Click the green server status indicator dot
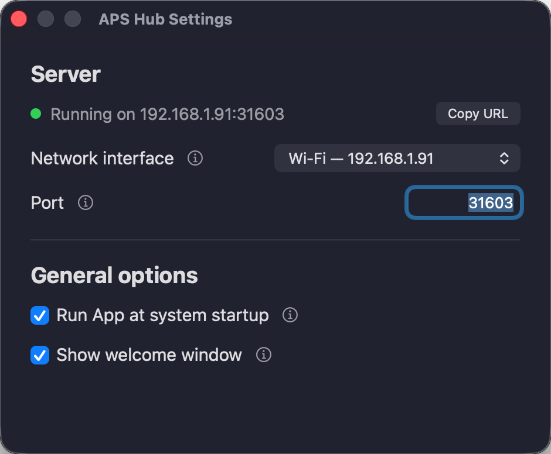Viewport: 551px width, 454px height. pyautogui.click(x=36, y=113)
